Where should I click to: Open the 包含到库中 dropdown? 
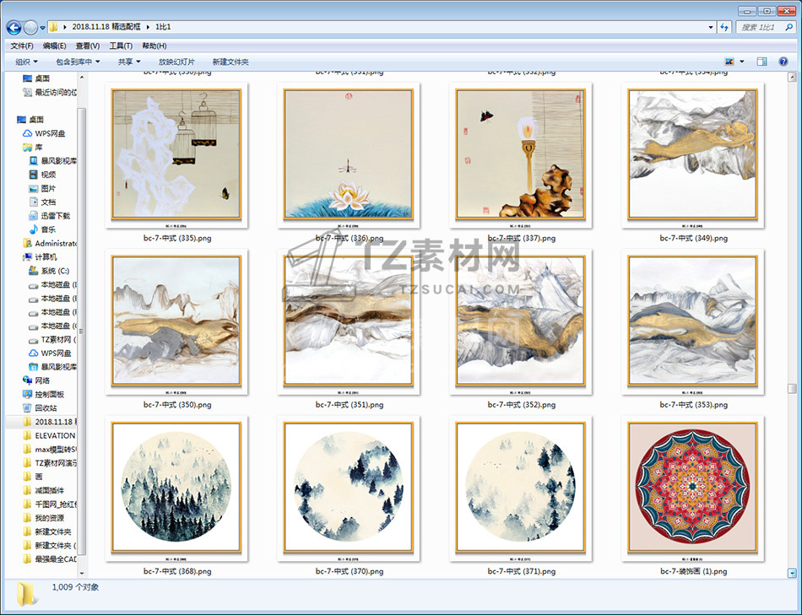(78, 62)
